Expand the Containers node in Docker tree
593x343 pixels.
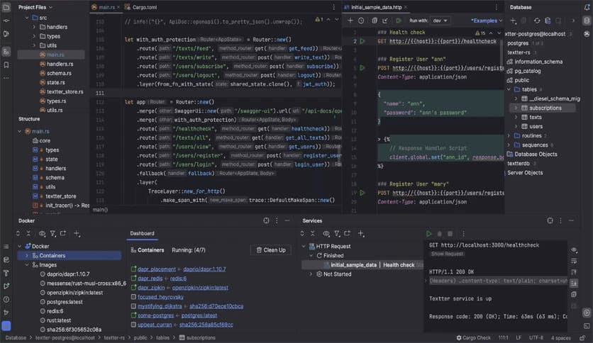click(26, 256)
